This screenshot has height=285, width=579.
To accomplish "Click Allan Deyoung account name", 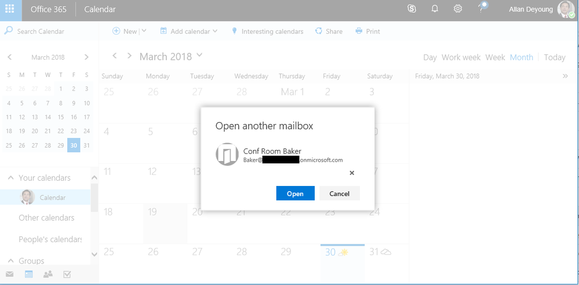I will [531, 10].
